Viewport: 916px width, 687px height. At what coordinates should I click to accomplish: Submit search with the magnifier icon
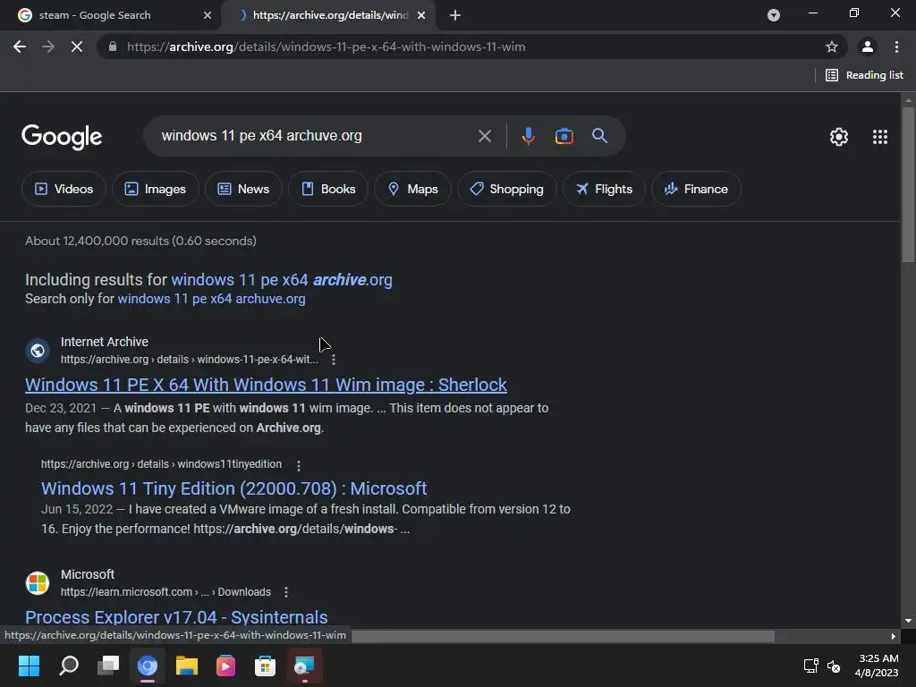[x=599, y=136]
